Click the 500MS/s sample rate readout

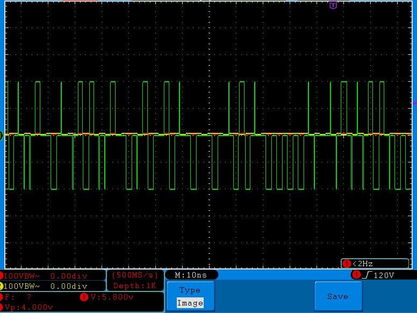[135, 275]
